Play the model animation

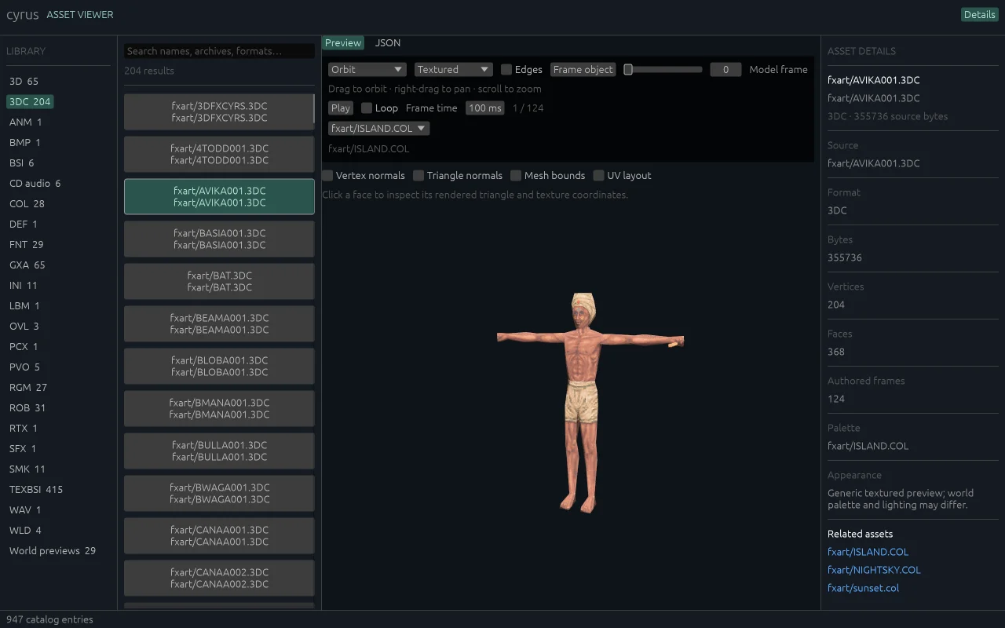(341, 108)
